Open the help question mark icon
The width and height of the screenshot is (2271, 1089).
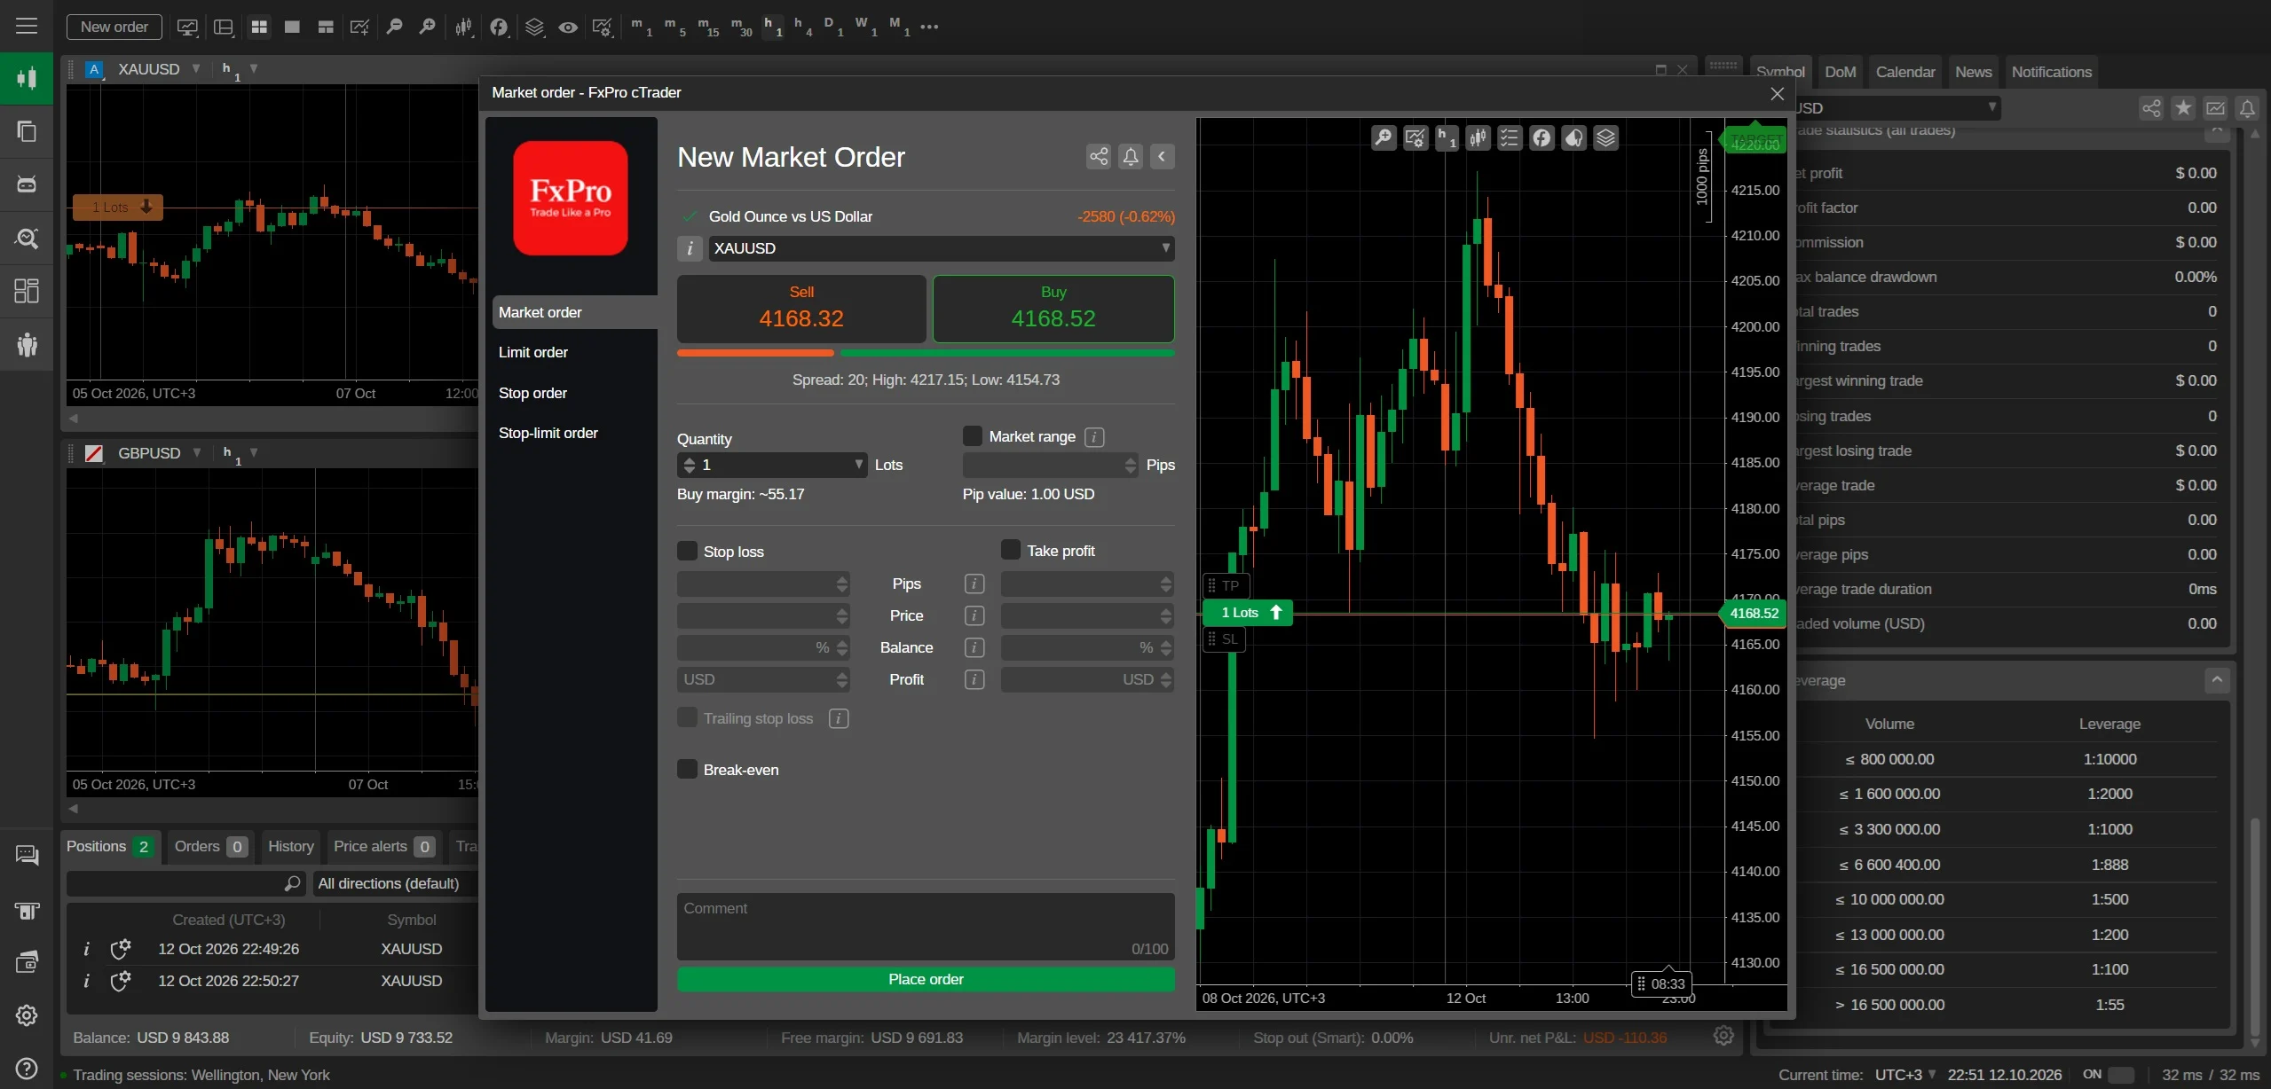pyautogui.click(x=27, y=1068)
